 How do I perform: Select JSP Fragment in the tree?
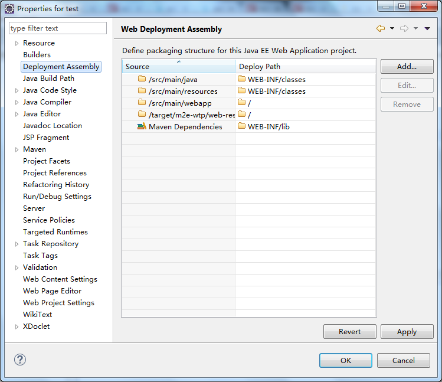46,138
